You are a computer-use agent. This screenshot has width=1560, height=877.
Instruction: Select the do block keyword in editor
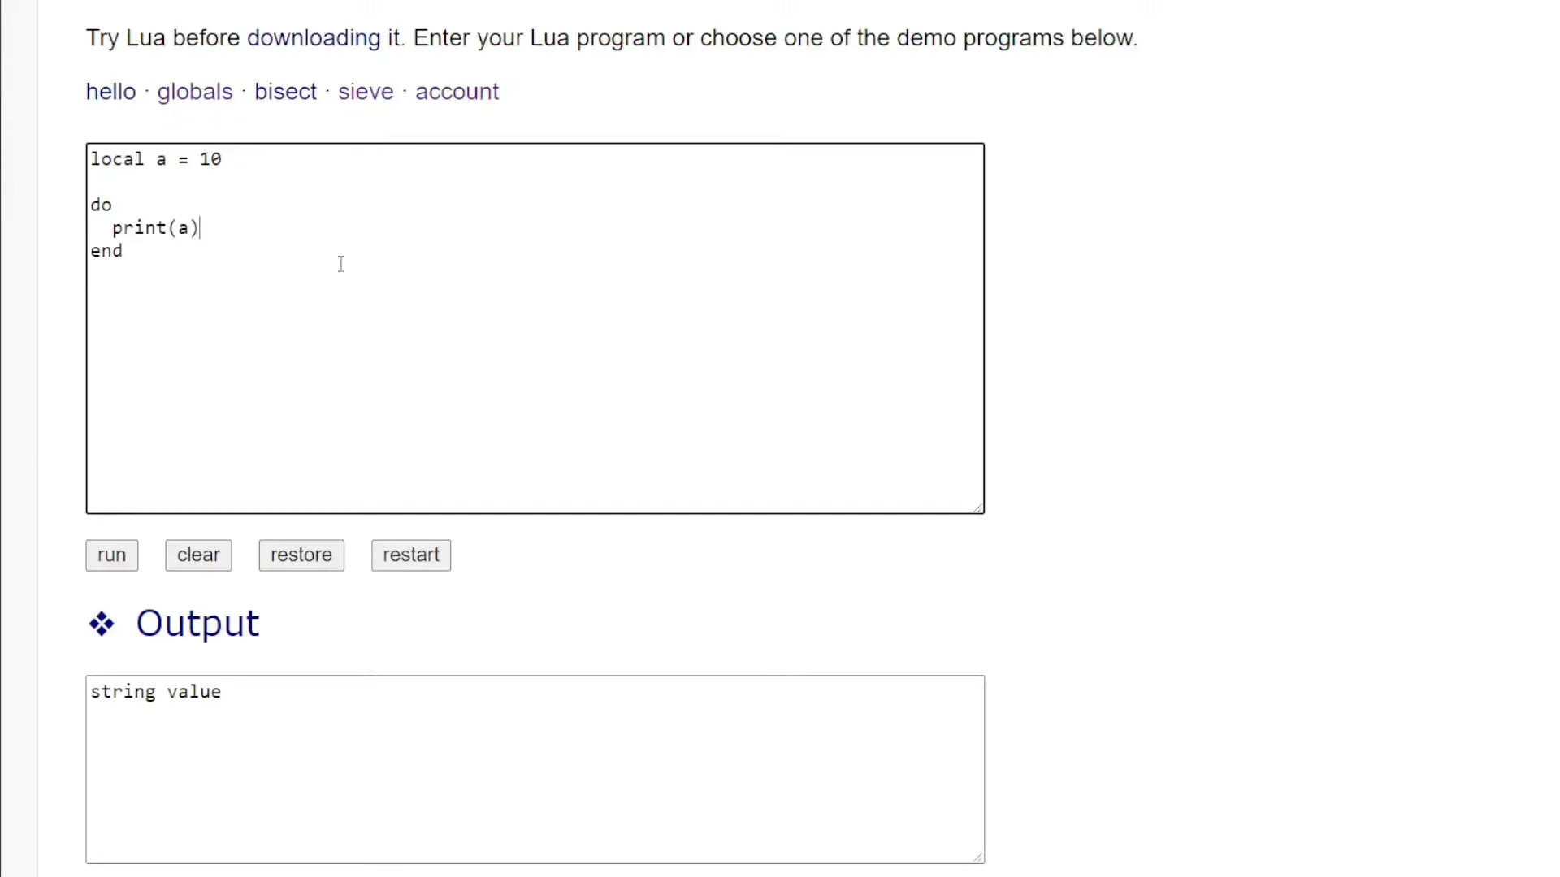coord(101,205)
